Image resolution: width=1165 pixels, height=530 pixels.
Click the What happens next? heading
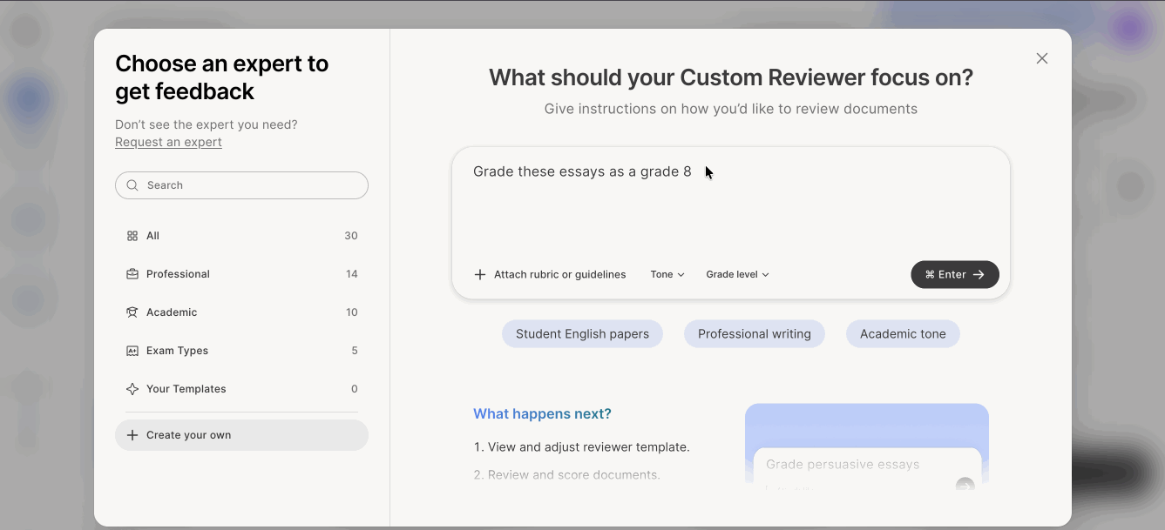click(542, 414)
